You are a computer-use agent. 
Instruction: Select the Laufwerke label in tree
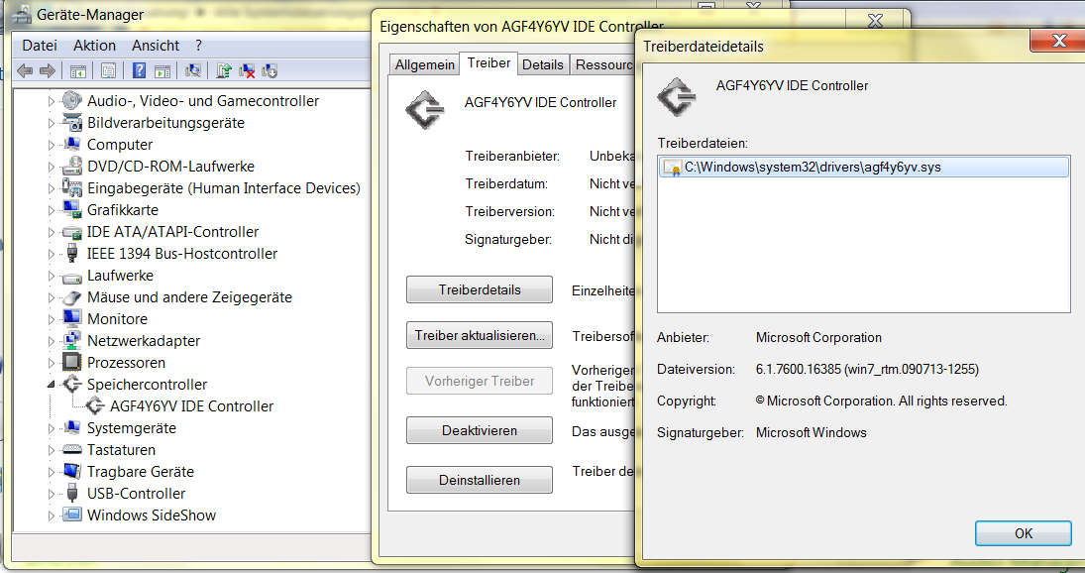point(121,276)
